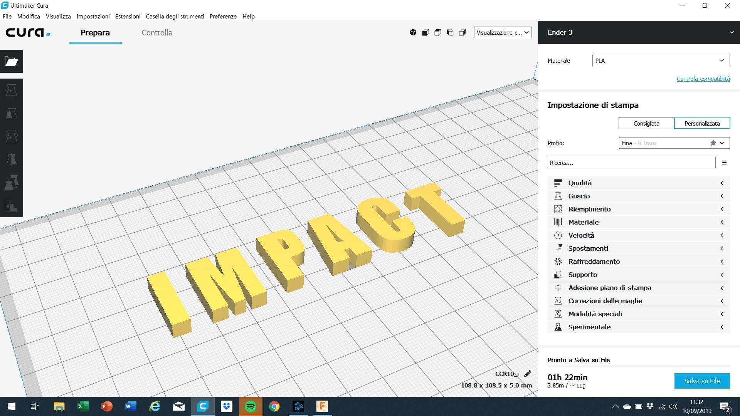The image size is (740, 416).
Task: Click the pencil icon to rename job
Action: (528, 374)
